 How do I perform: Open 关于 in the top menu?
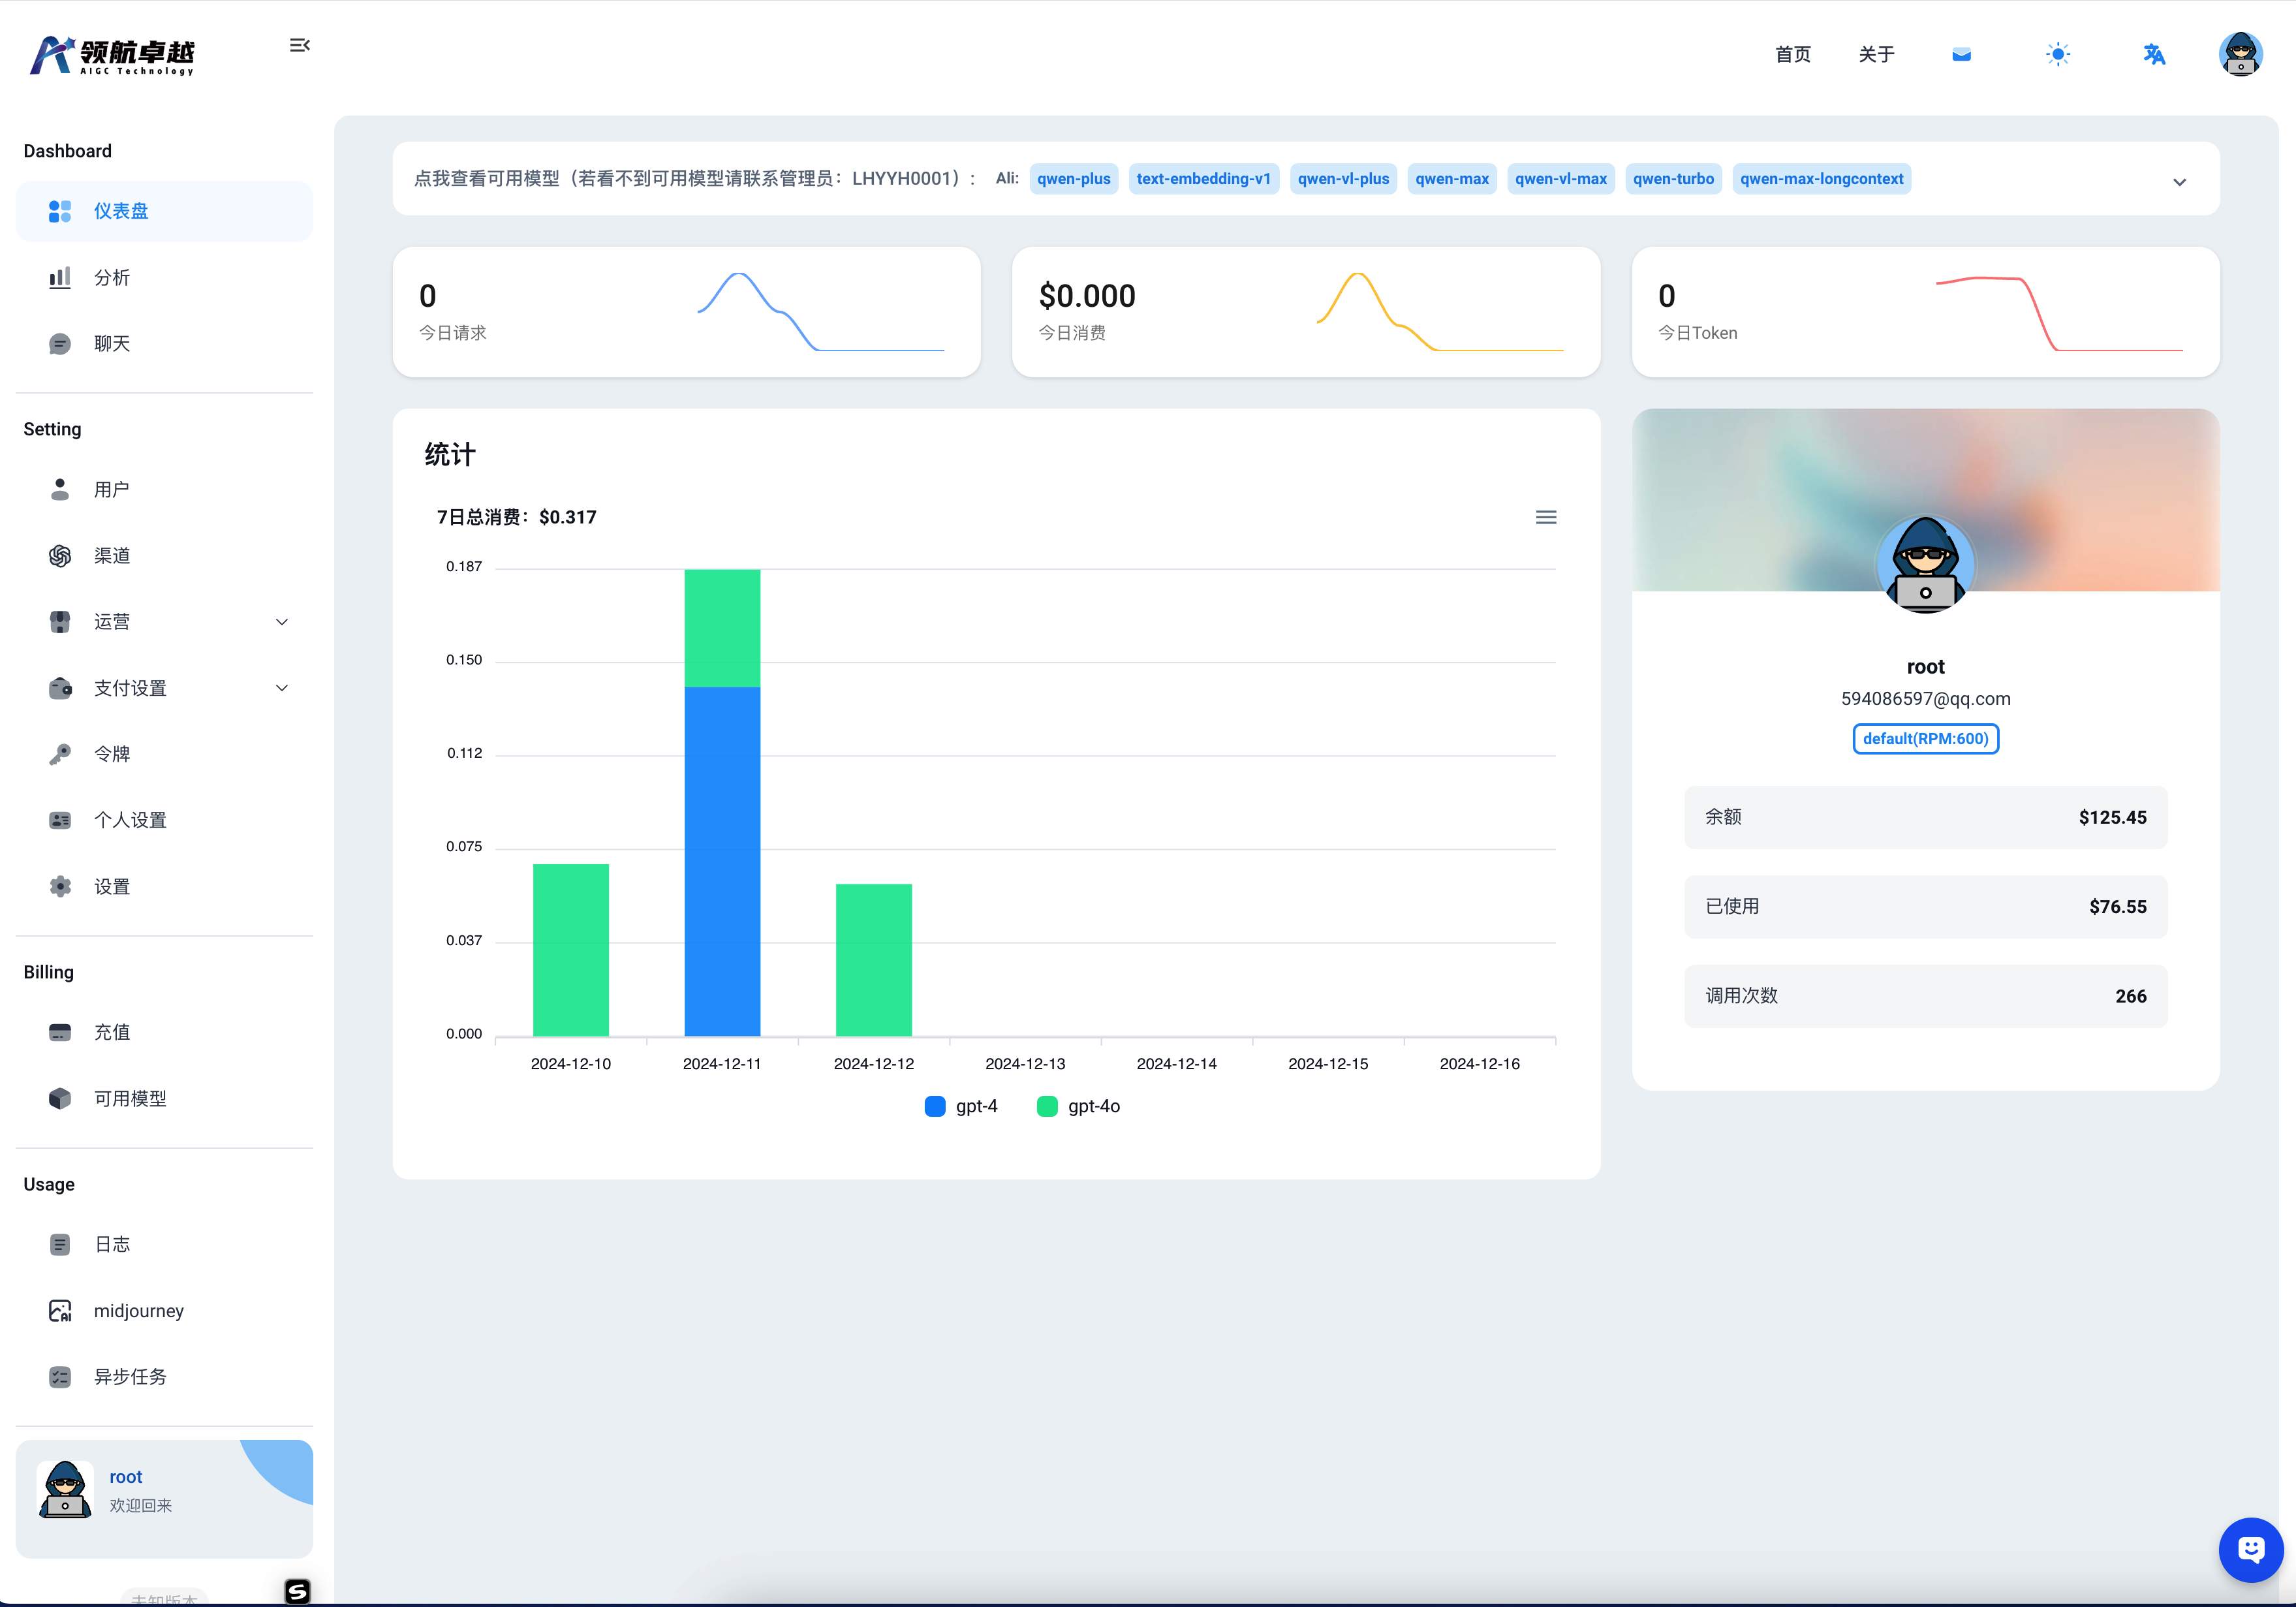coord(1876,54)
